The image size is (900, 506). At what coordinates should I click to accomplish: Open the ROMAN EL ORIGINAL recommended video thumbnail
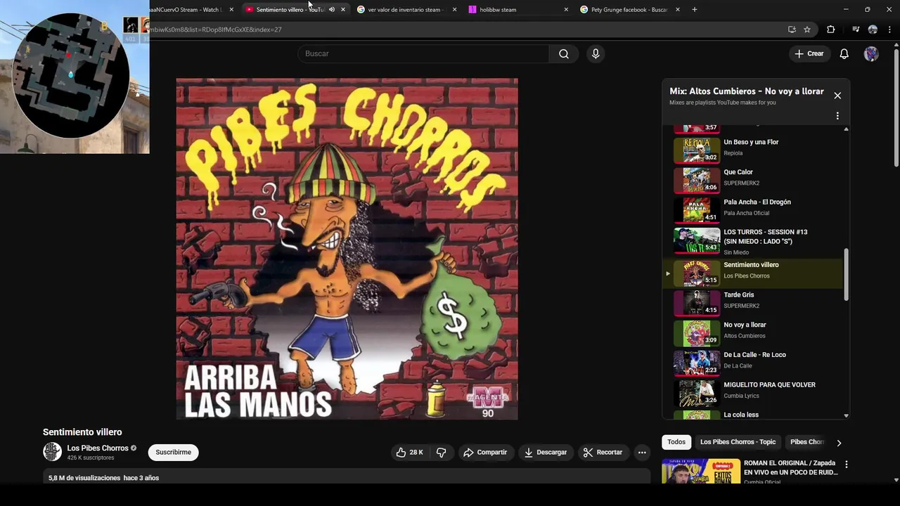pos(701,471)
